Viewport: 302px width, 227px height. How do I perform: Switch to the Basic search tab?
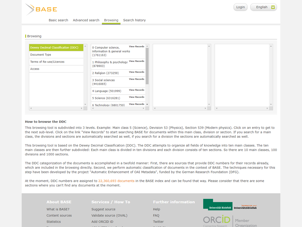point(58,20)
